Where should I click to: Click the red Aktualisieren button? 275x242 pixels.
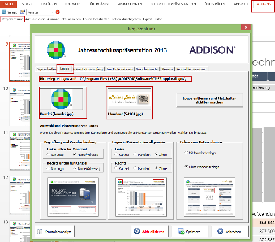(x=149, y=232)
